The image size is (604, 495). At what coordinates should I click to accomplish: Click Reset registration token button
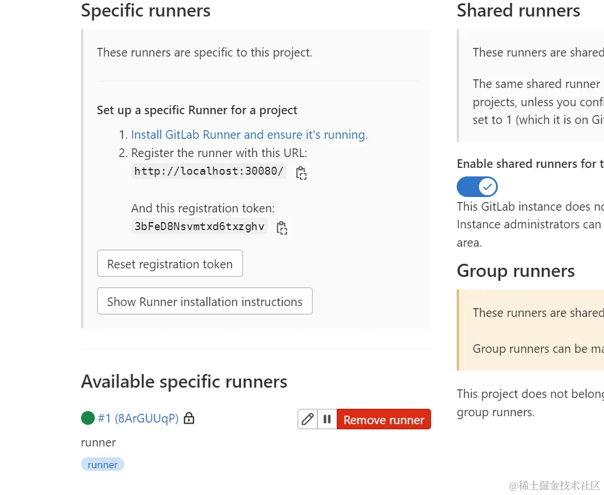tap(170, 264)
